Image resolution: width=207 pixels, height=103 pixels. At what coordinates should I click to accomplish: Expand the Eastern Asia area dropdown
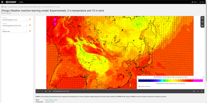(15, 32)
